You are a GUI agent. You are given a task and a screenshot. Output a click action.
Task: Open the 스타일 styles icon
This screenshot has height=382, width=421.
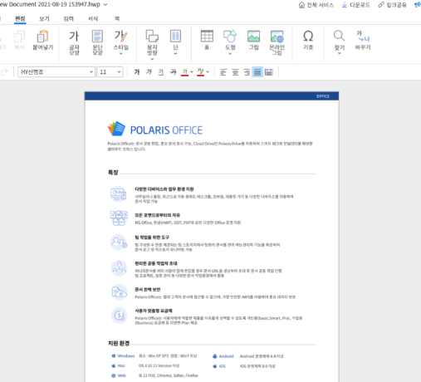[x=120, y=40]
